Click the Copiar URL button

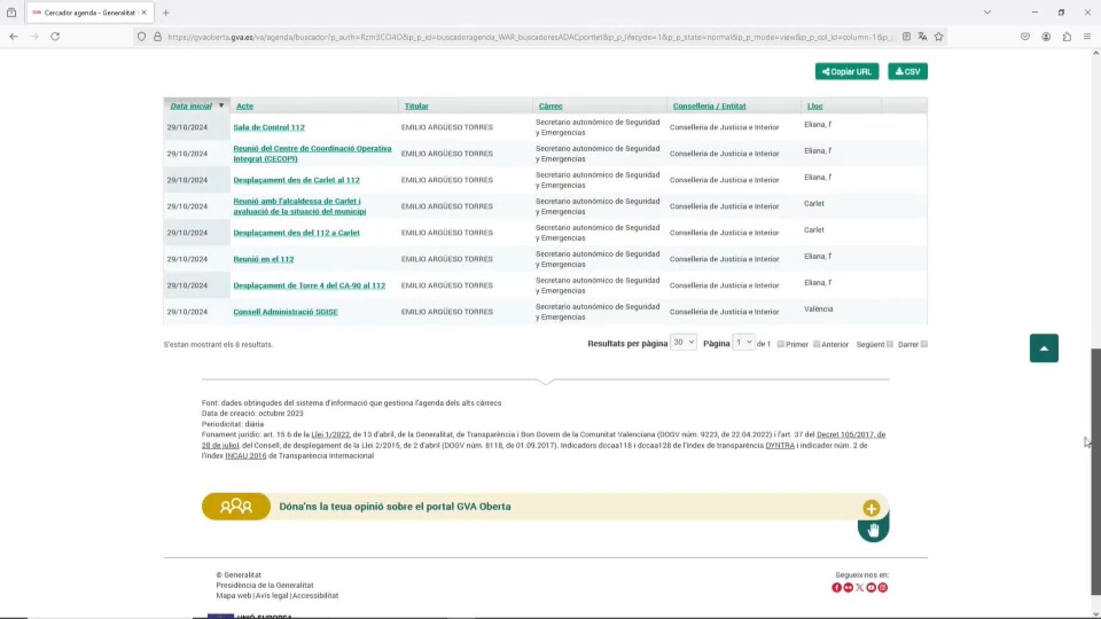(847, 71)
